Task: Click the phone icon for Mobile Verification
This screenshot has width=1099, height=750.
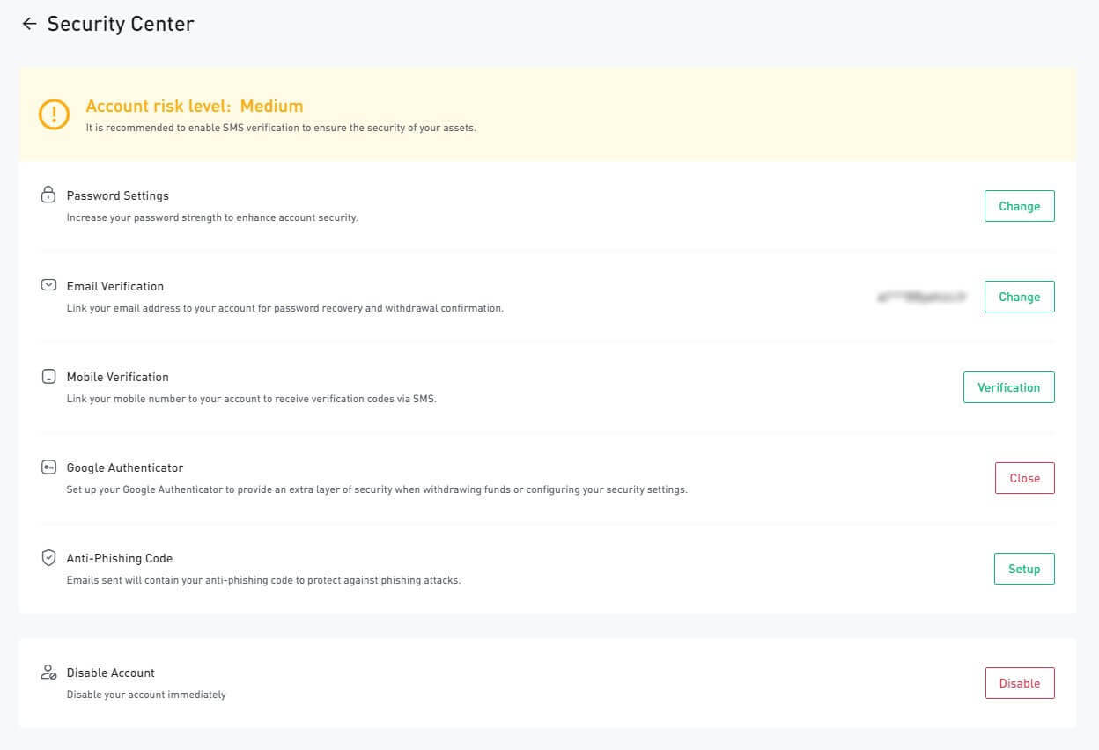Action: (48, 377)
